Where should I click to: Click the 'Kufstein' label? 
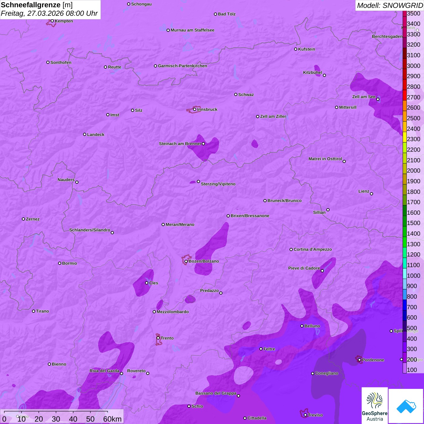[306, 49]
